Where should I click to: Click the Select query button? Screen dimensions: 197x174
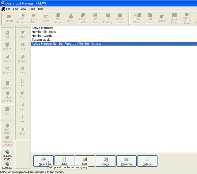click(43, 161)
